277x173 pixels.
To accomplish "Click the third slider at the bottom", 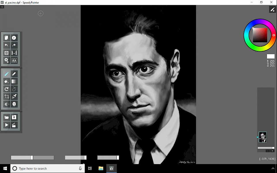I will tap(108, 158).
